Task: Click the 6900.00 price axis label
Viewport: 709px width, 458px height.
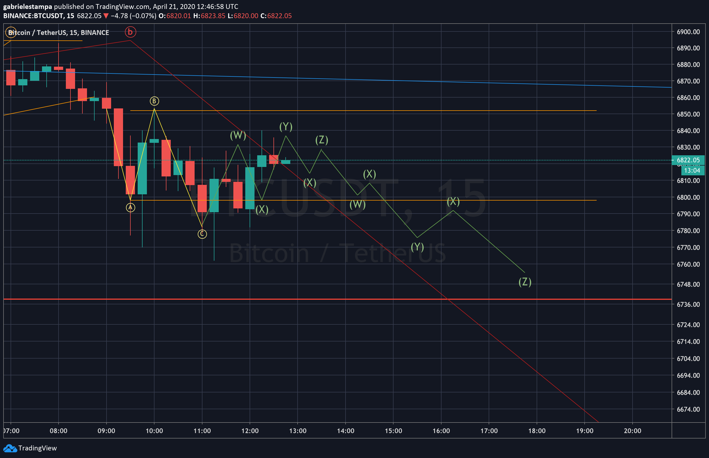Action: point(688,32)
